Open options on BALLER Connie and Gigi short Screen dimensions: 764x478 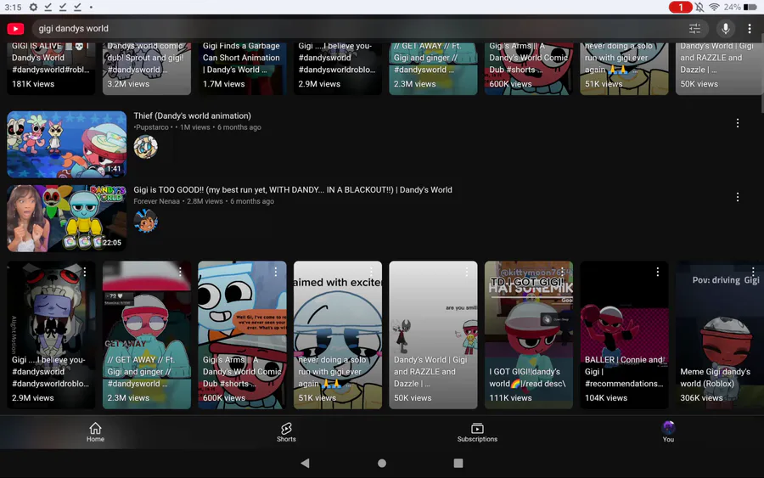[658, 272]
